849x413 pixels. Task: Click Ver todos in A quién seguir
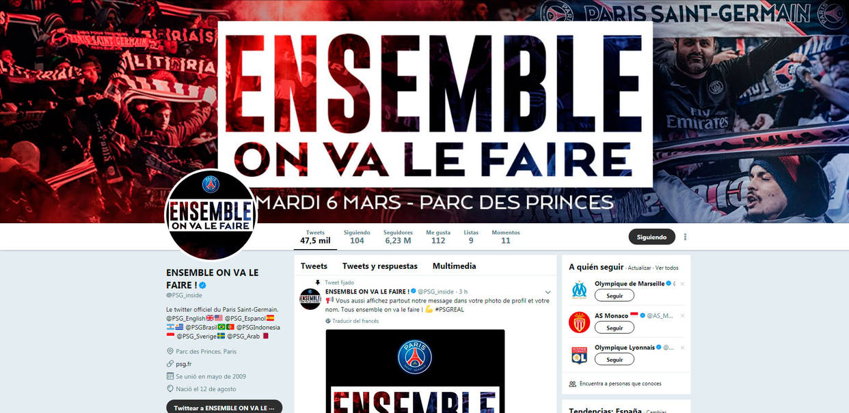666,268
